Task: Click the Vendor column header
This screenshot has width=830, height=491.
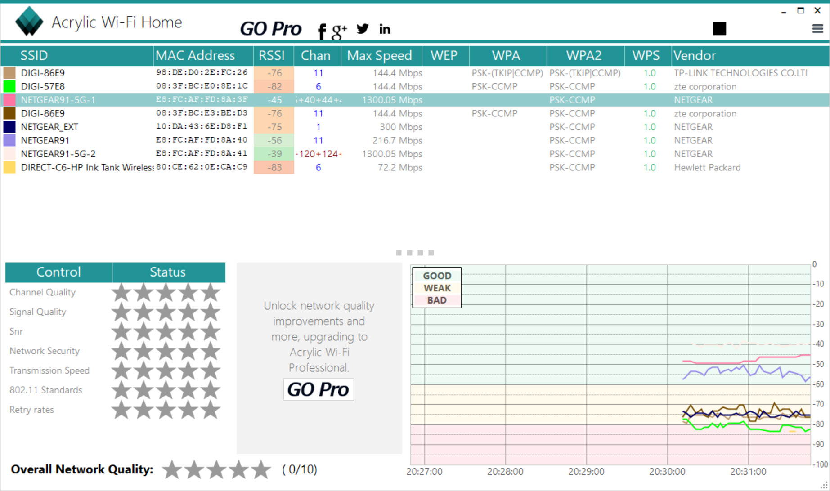Action: [x=694, y=56]
